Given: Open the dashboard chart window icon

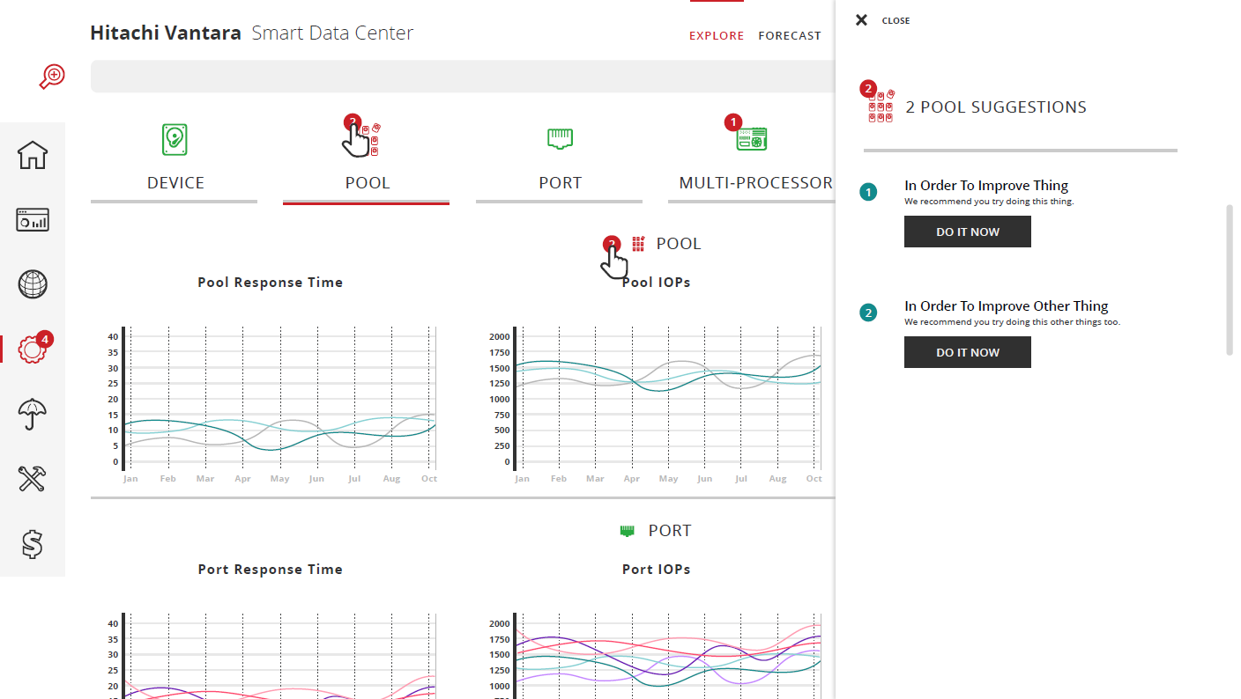Looking at the screenshot, I should [x=33, y=219].
